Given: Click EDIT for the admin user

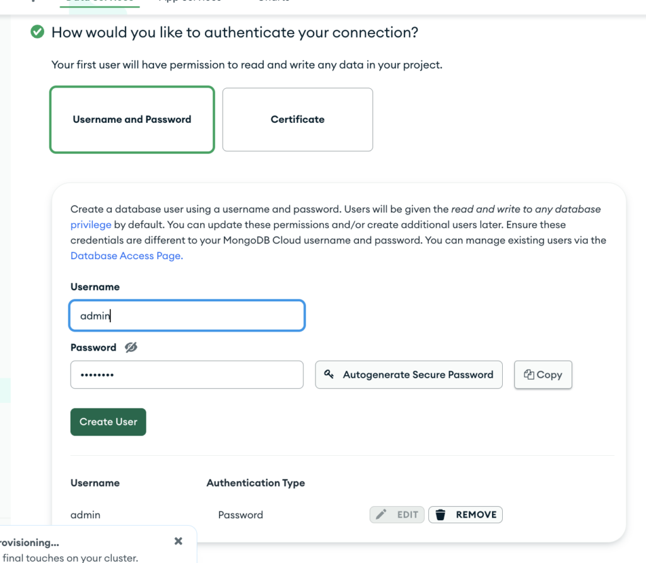Looking at the screenshot, I should tap(397, 515).
